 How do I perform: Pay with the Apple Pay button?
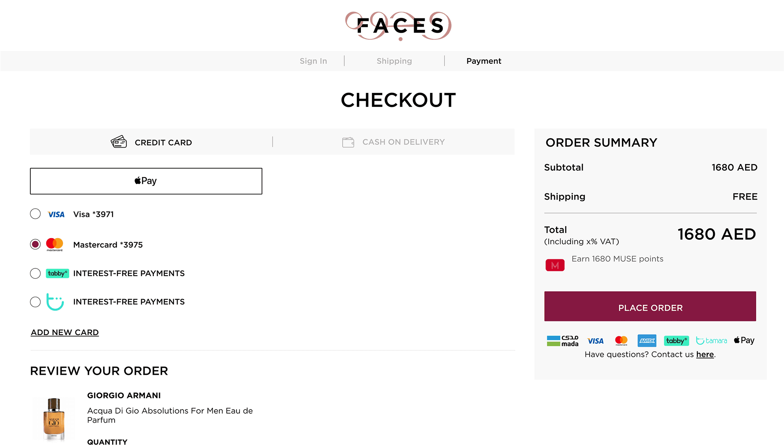[146, 181]
